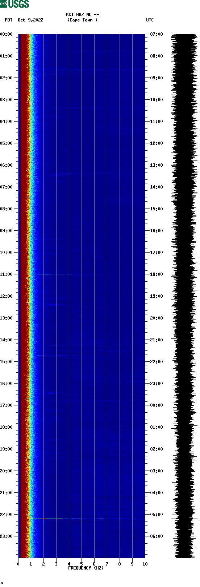Image resolution: width=200 pixels, height=587 pixels.
Task: Click UTC time label '00:00'
Action: click(x=157, y=405)
